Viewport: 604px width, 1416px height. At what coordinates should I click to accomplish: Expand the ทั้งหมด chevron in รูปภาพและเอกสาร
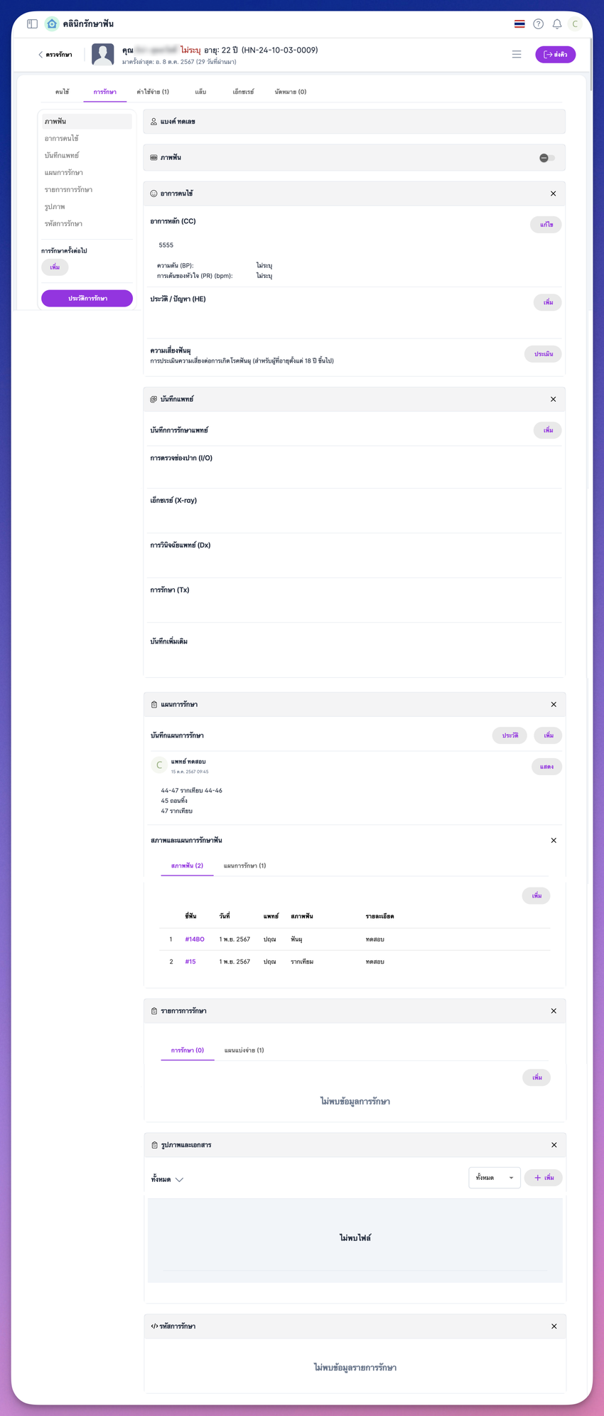[179, 1179]
